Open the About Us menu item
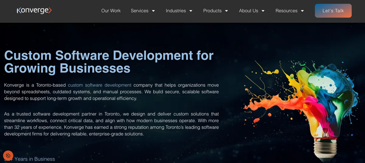 click(249, 11)
